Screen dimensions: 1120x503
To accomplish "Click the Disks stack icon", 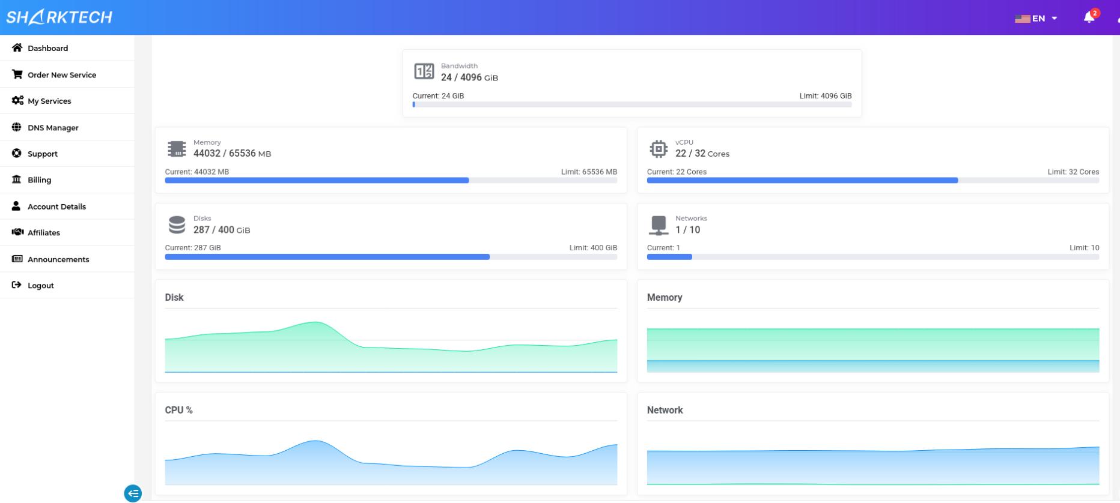I will pos(177,224).
